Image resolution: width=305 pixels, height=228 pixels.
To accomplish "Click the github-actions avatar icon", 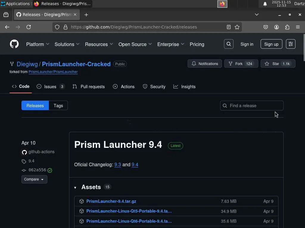I will [x=24, y=152].
